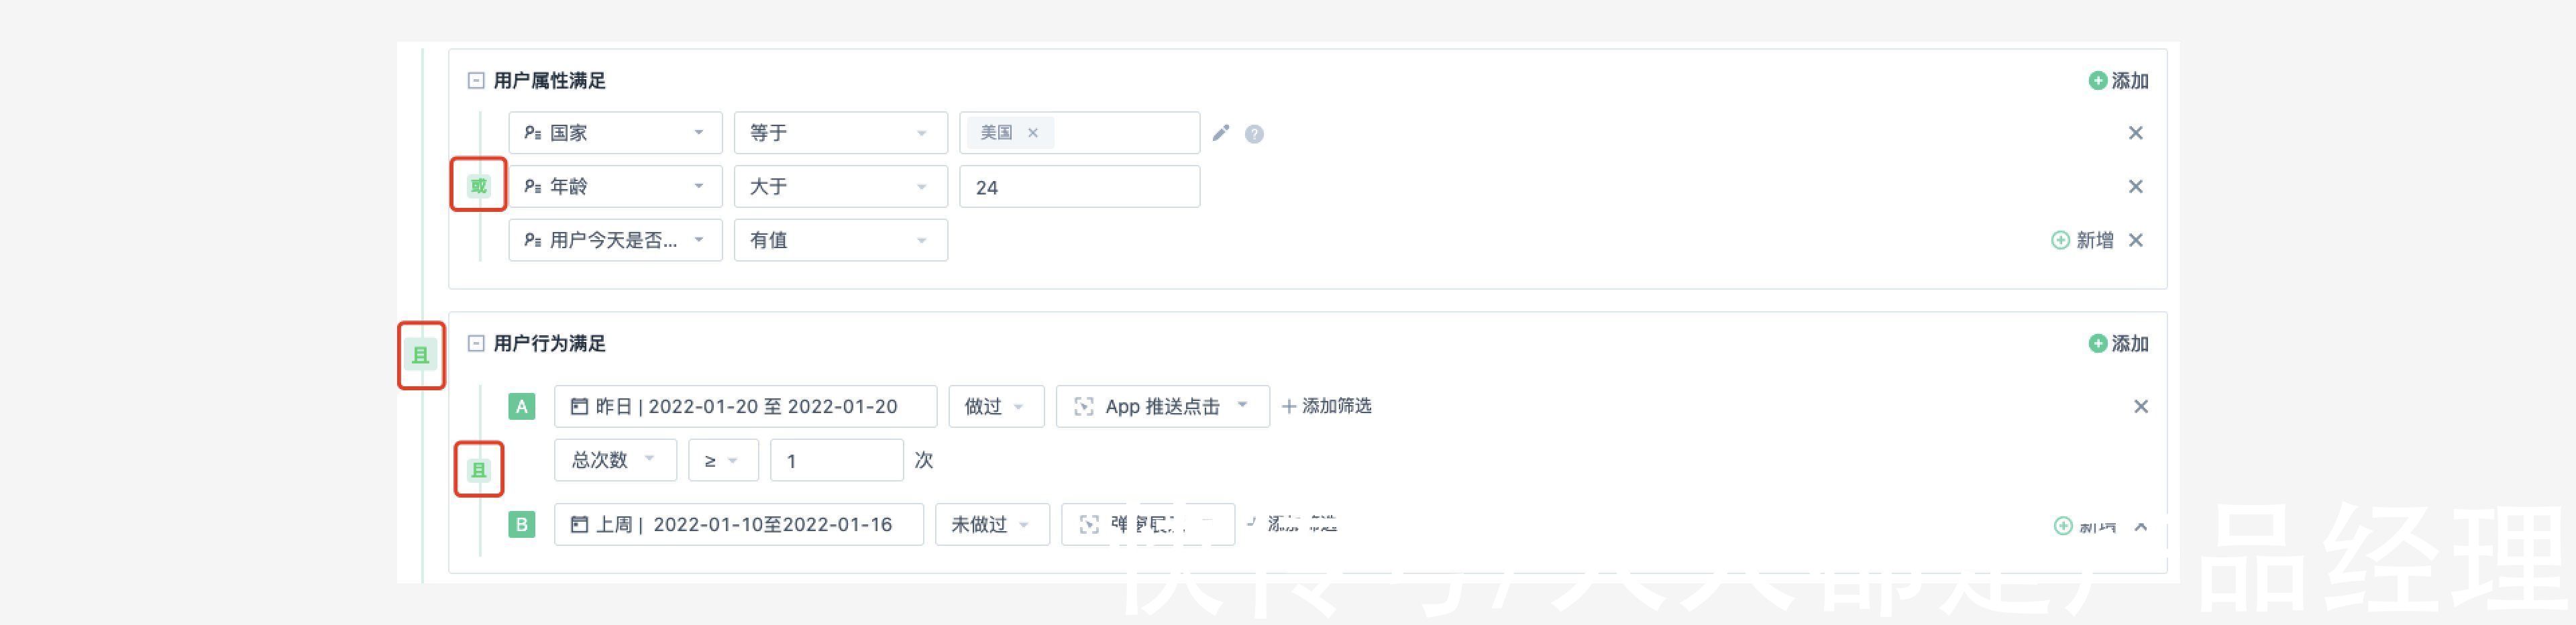Click the age value field showing 24
This screenshot has width=2576, height=625.
click(x=1079, y=187)
